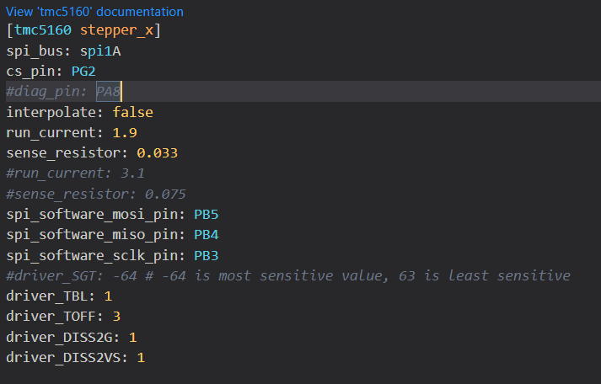Click the highlighted PA8 diag_pin value
This screenshot has height=384, width=601.
[x=109, y=92]
